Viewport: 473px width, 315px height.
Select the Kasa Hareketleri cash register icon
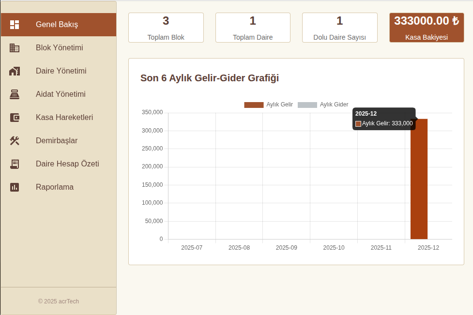pos(15,117)
